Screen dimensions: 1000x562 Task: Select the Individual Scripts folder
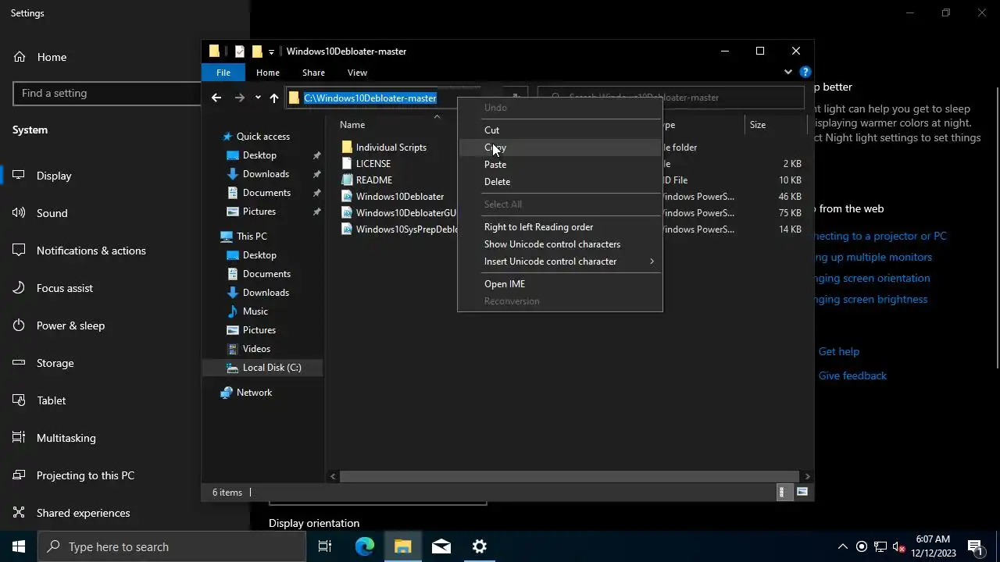pos(391,148)
